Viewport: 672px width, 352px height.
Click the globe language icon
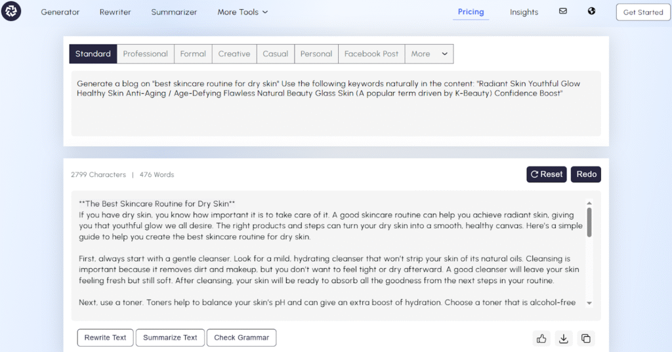coord(591,11)
